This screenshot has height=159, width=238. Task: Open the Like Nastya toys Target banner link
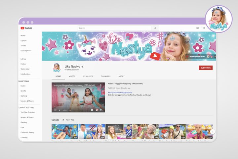pyautogui.click(x=197, y=56)
